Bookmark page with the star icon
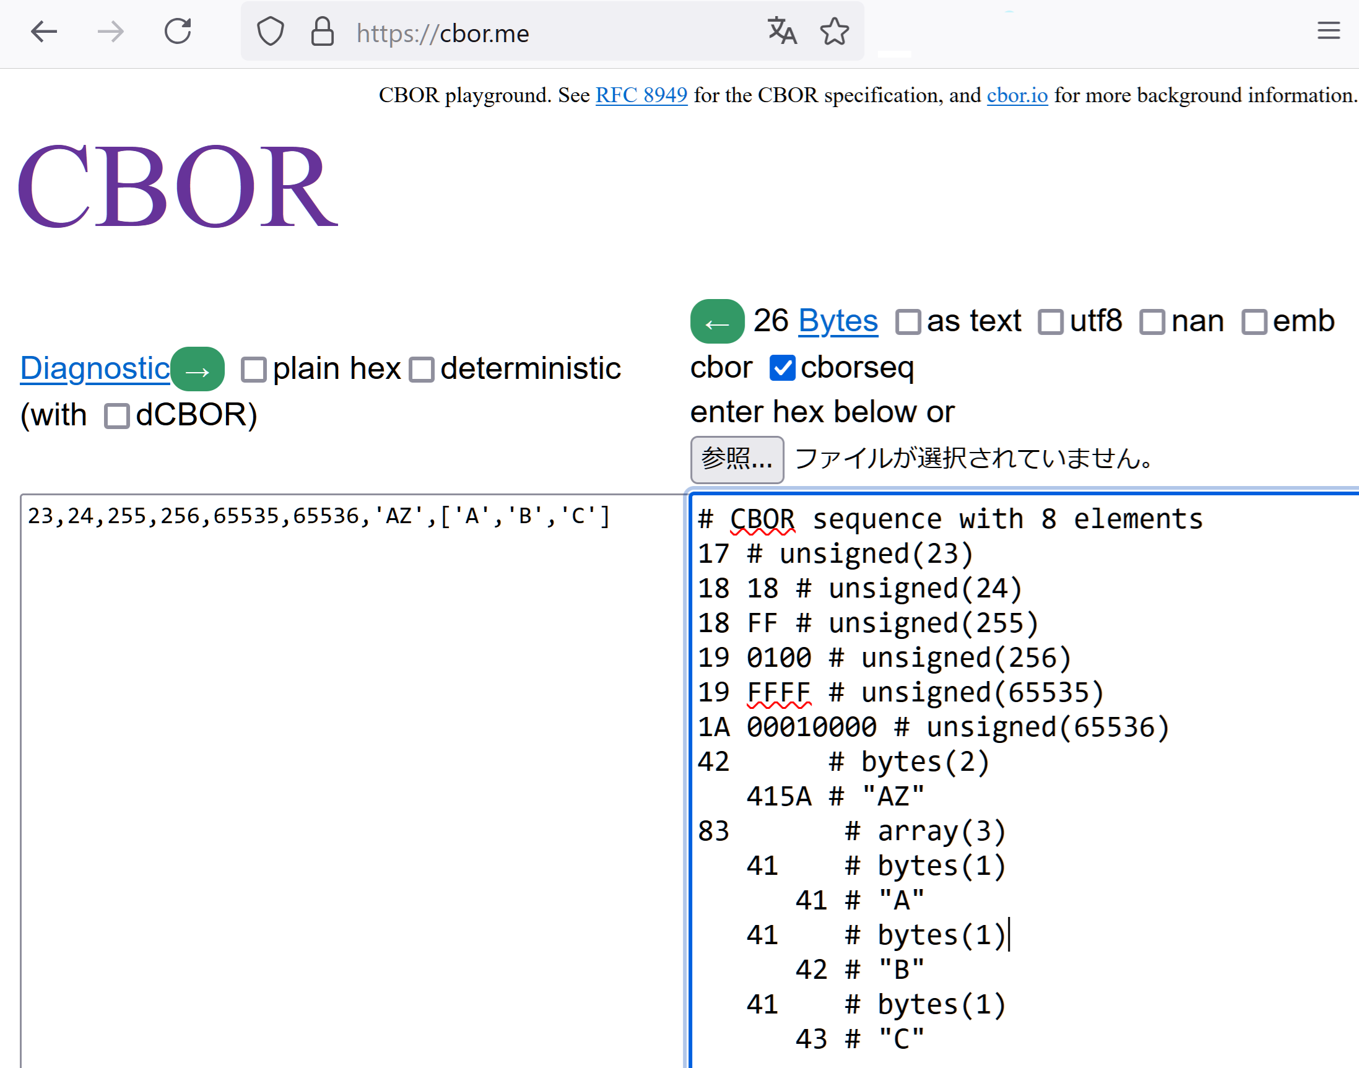 coord(835,31)
